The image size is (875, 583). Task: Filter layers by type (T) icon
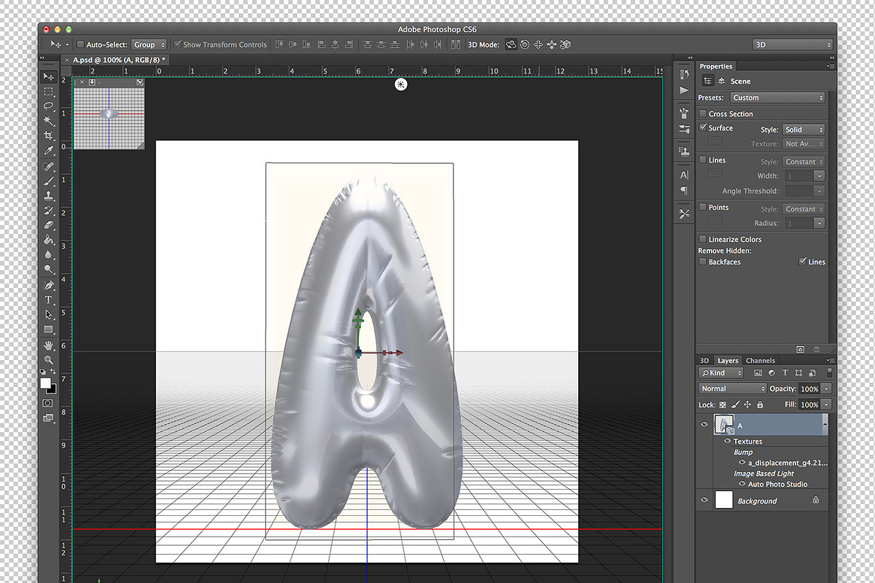[x=785, y=373]
